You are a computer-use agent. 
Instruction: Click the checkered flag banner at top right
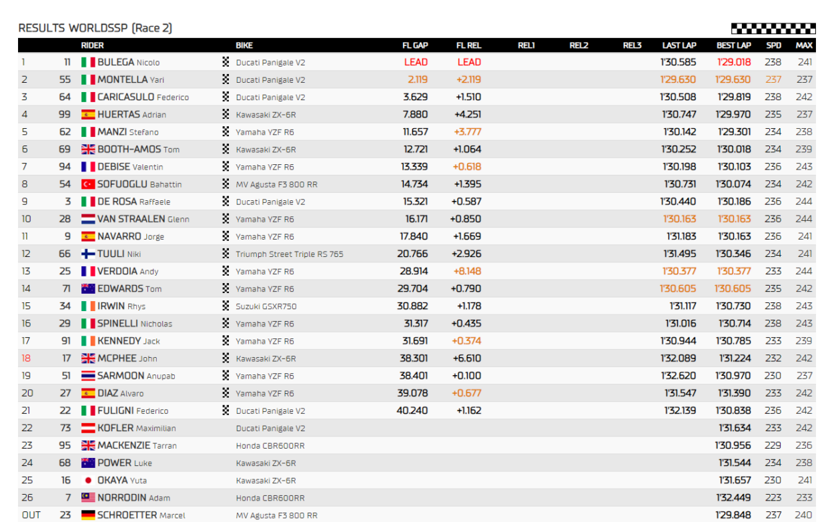pyautogui.click(x=773, y=28)
